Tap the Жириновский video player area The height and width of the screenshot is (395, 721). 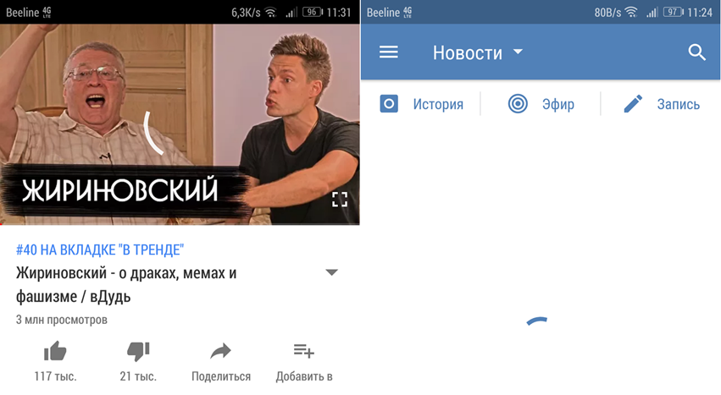click(180, 124)
